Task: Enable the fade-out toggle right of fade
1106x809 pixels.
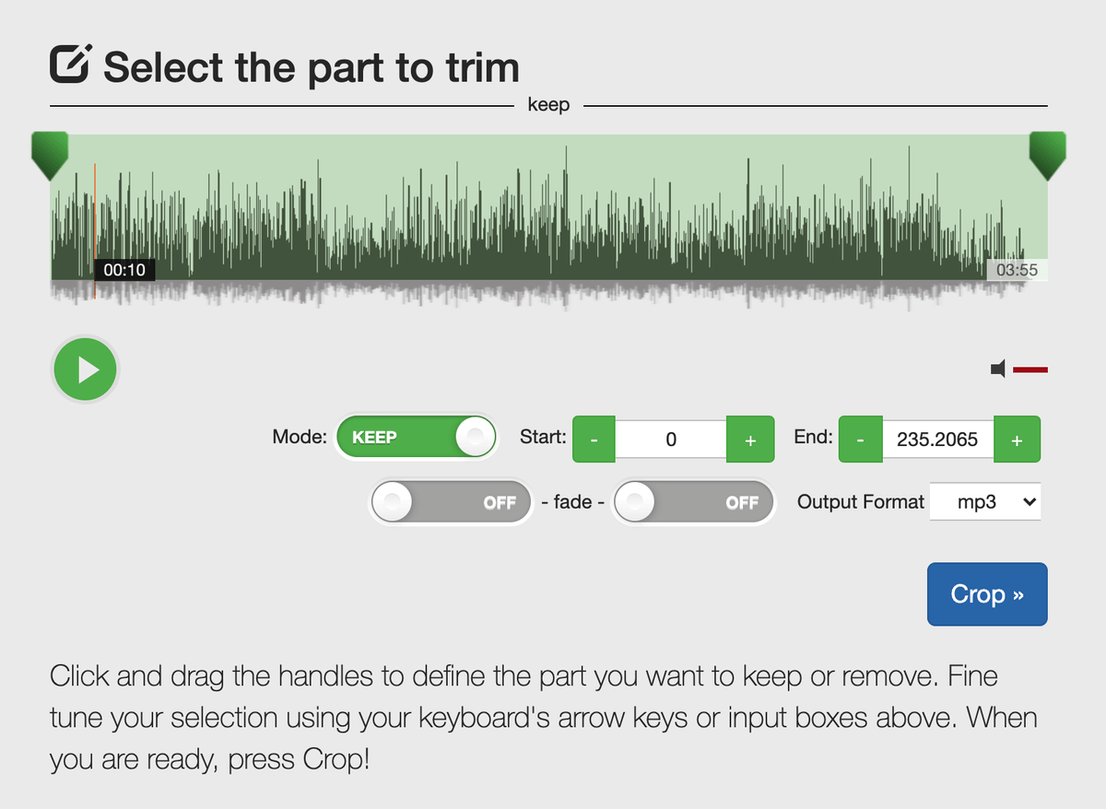Action: [694, 502]
